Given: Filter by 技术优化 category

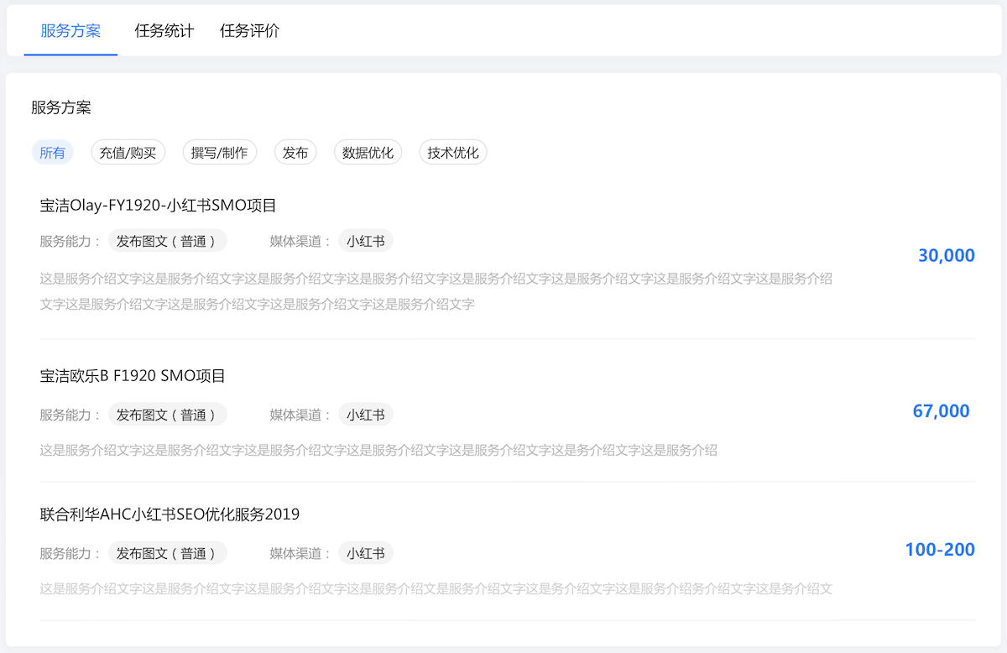Looking at the screenshot, I should (x=453, y=153).
